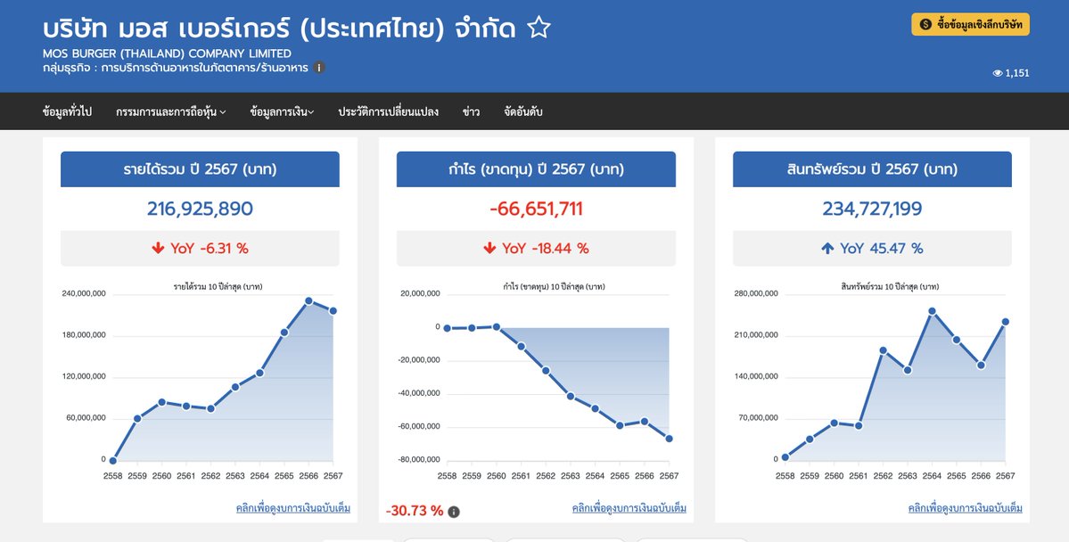The image size is (1069, 542).
Task: Click the revenue value 216,925,890
Action: 200,209
